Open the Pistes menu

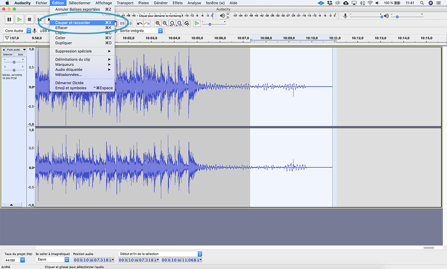[x=143, y=3]
